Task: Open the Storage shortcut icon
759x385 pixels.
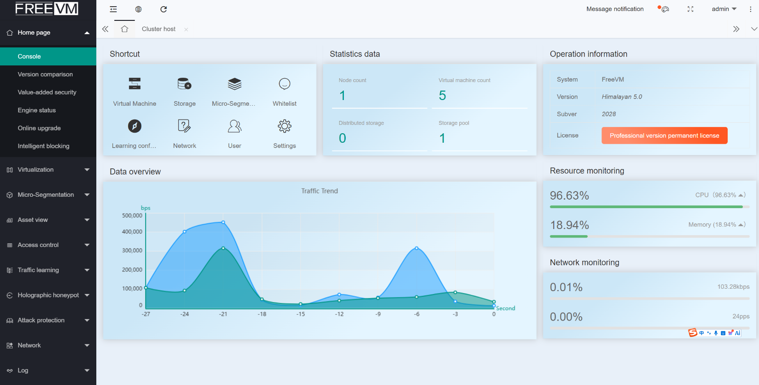Action: pos(185,84)
